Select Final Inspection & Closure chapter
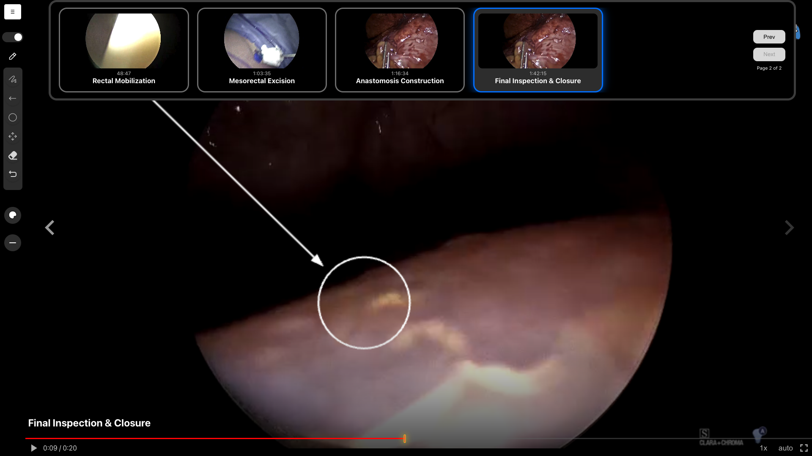Image resolution: width=812 pixels, height=456 pixels. pos(538,50)
